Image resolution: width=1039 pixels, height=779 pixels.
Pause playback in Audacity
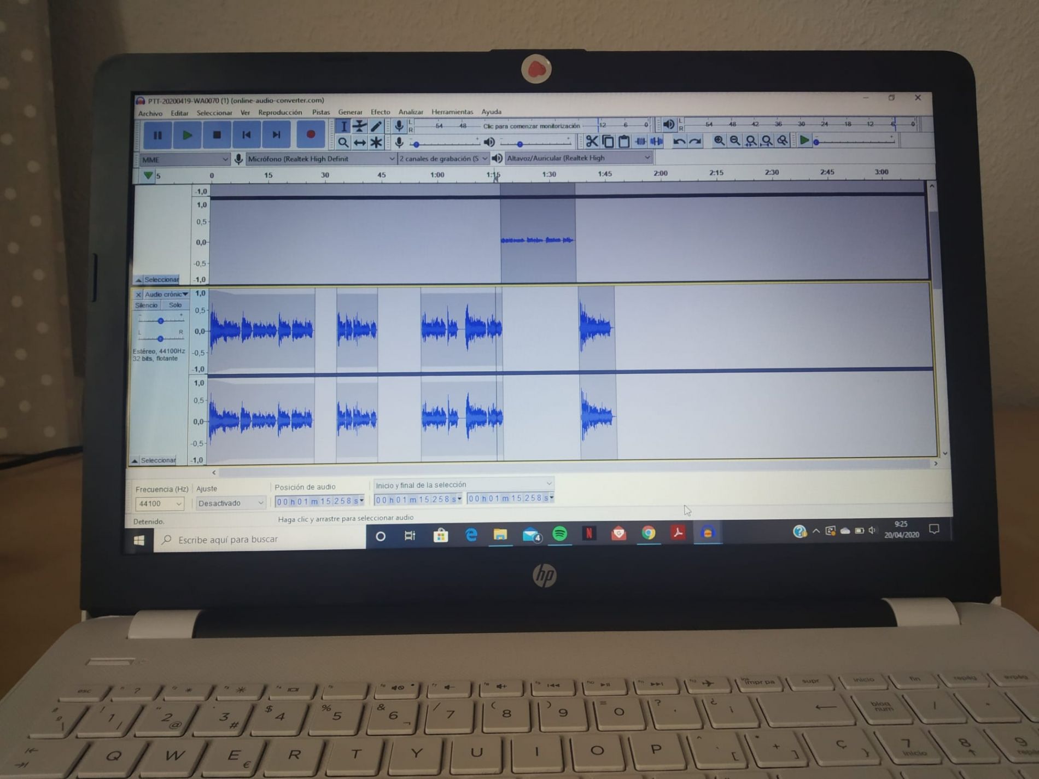(x=157, y=135)
